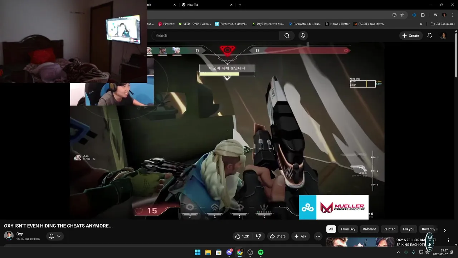Open the Oxy channel avatar

[9, 236]
